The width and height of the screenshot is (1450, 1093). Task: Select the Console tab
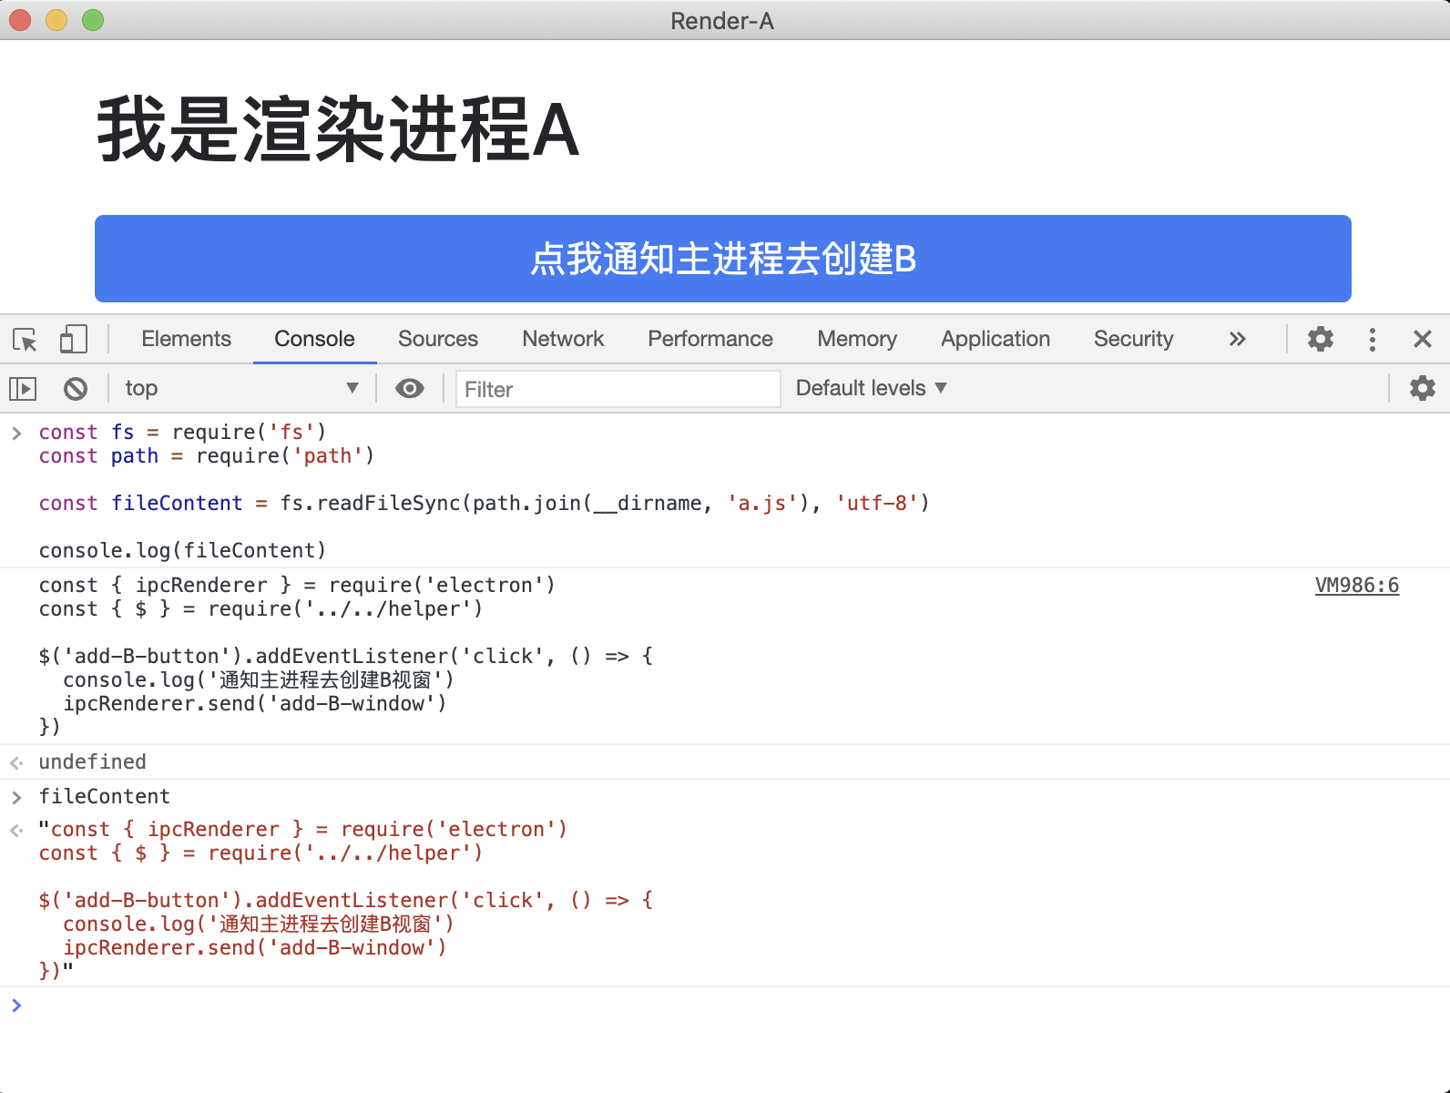point(315,339)
